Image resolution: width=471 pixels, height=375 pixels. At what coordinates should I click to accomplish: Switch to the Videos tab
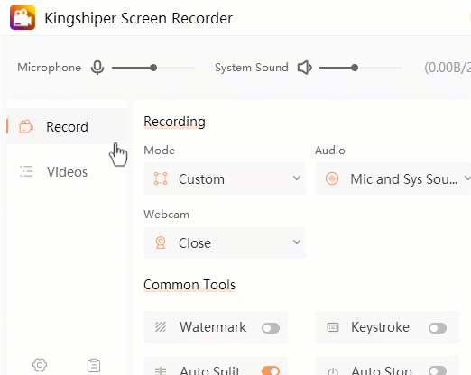point(67,172)
